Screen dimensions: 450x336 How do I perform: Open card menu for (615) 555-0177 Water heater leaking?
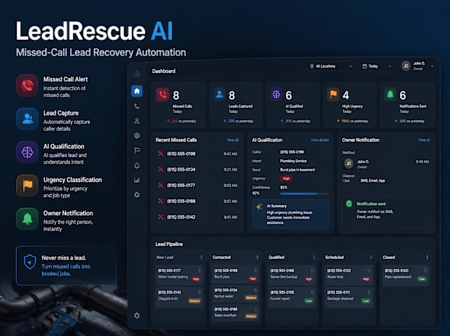tap(199, 270)
